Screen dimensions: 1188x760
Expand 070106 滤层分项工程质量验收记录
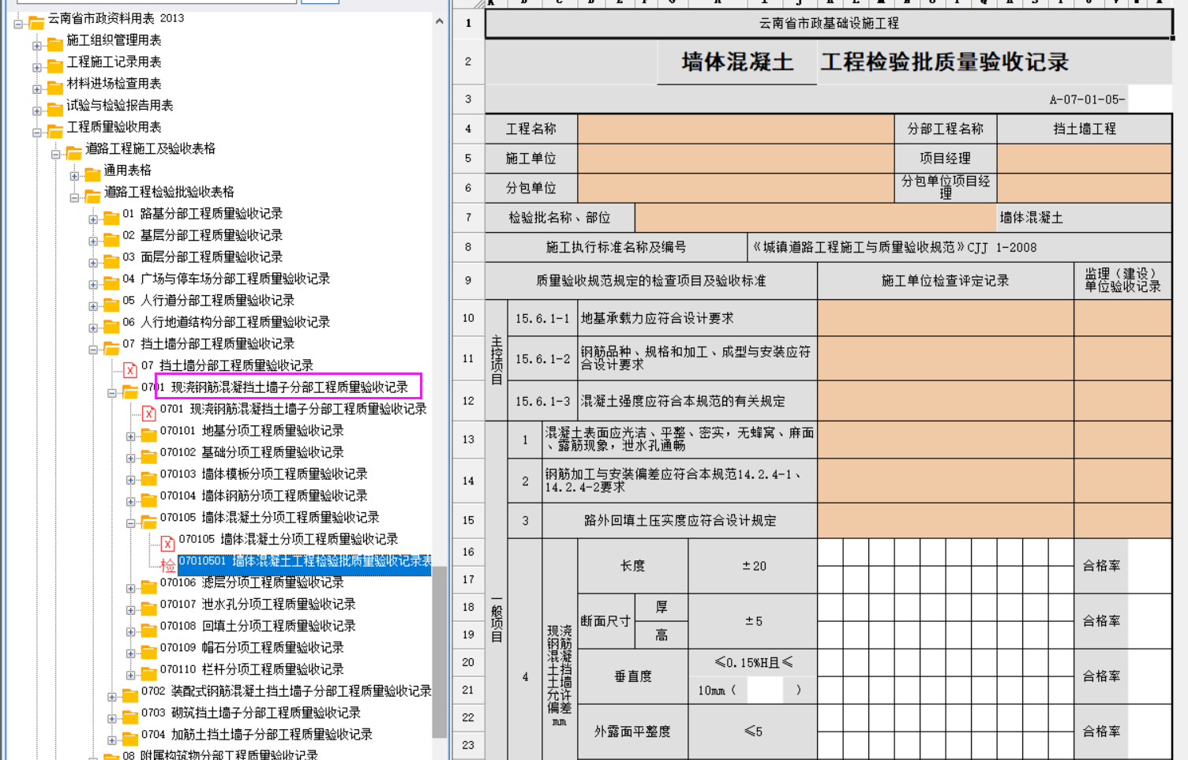(130, 588)
